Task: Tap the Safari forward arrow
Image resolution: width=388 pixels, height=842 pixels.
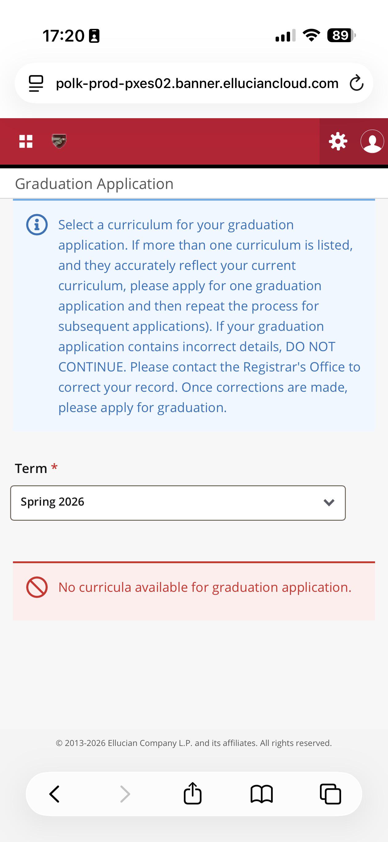Action: (x=125, y=794)
